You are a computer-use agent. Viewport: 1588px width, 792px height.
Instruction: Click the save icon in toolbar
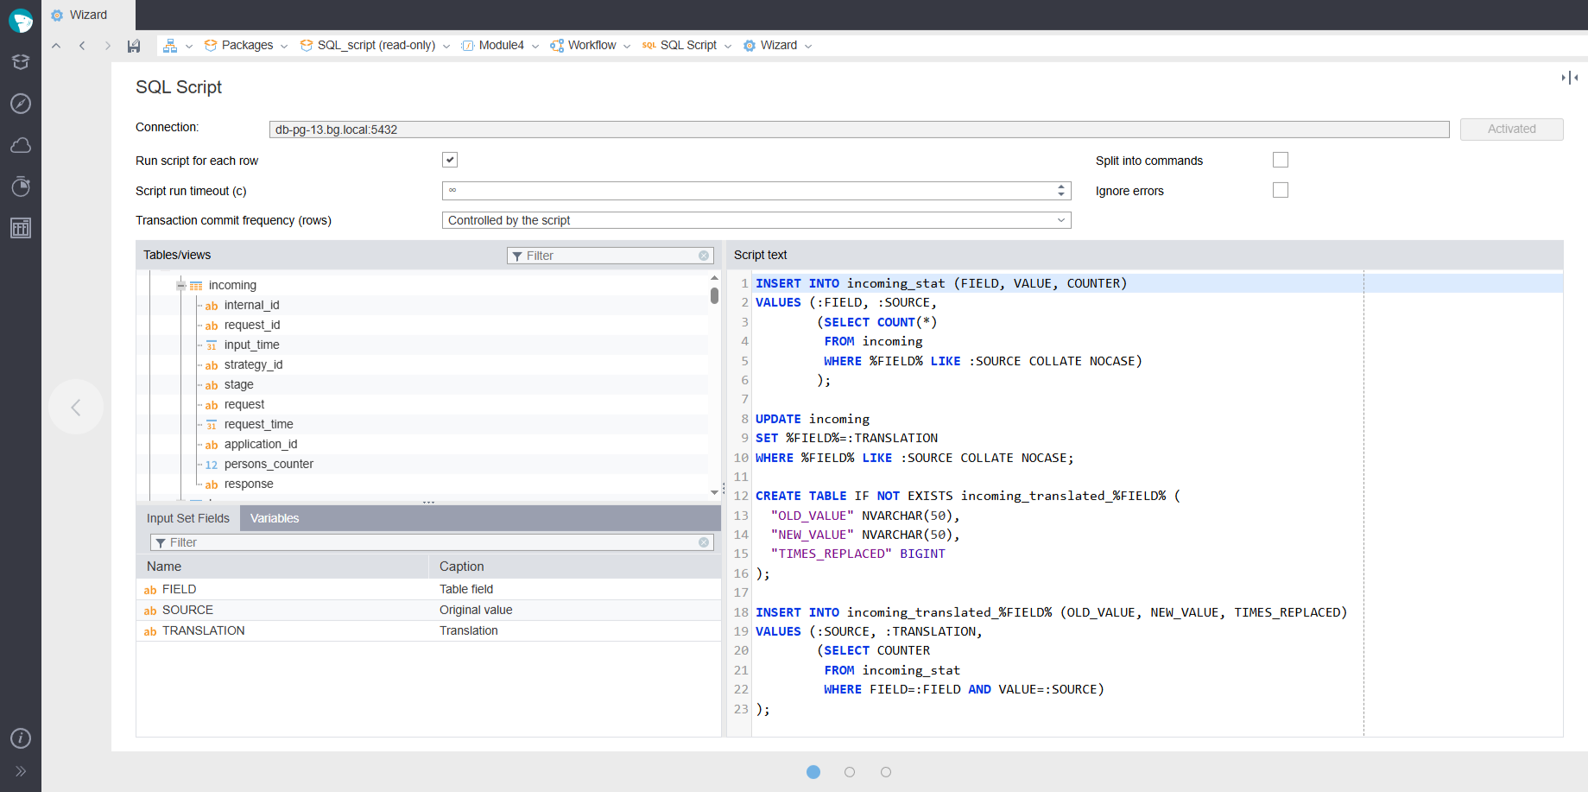point(134,46)
